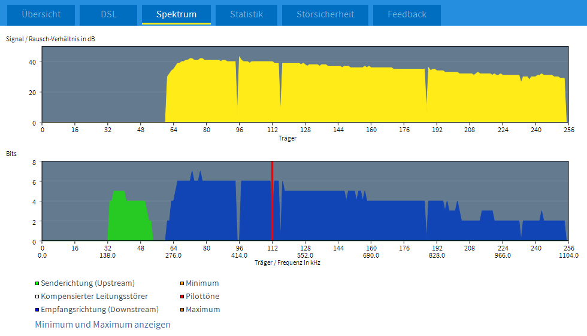Go to the Statistik tab

pyautogui.click(x=246, y=14)
